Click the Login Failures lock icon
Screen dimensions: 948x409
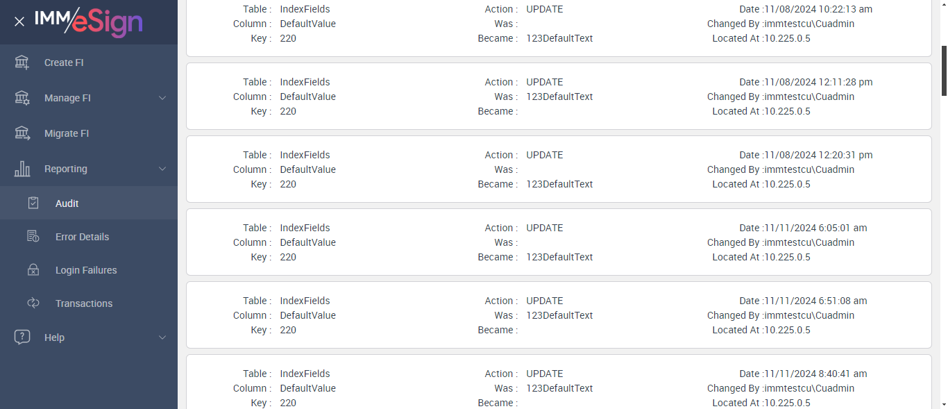tap(33, 270)
